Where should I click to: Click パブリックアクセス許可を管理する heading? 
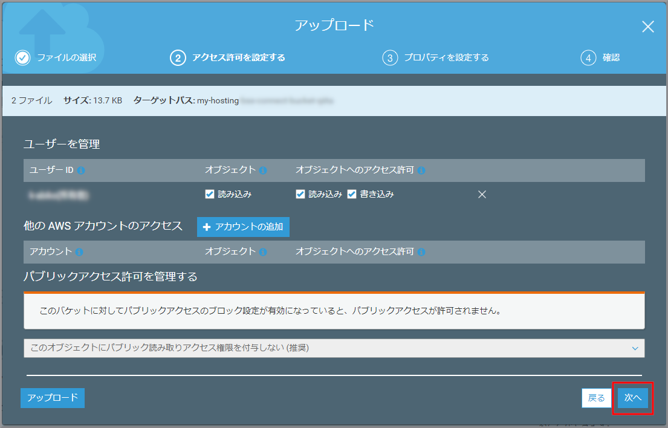111,277
